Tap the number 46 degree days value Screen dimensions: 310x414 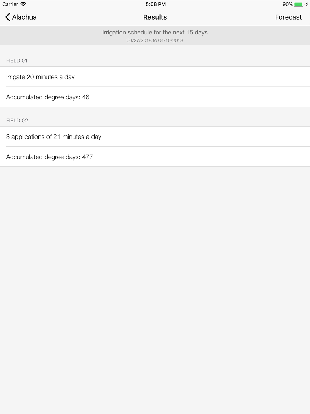pos(86,97)
